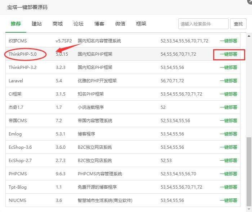252x212 pixels.
Task: Open the 博客 tab
Action: coord(99,24)
